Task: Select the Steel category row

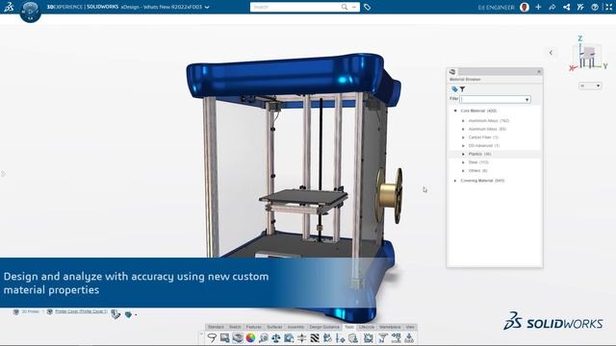Action: tap(495, 162)
